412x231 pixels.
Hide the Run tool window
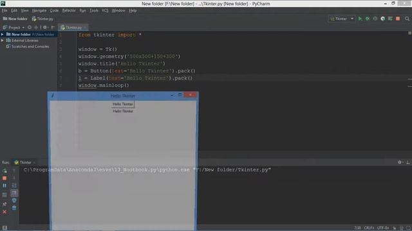pos(408,162)
